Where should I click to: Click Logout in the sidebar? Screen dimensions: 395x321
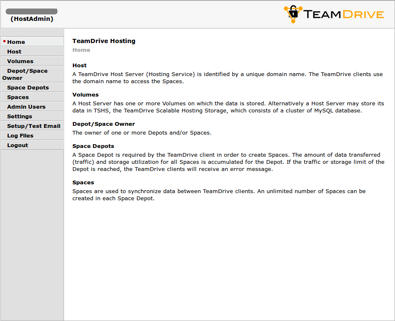(18, 145)
